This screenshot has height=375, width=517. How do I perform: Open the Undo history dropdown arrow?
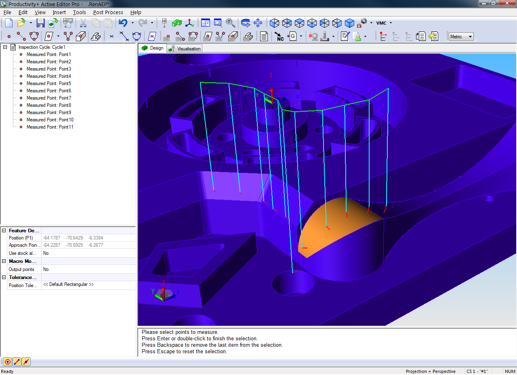[132, 23]
